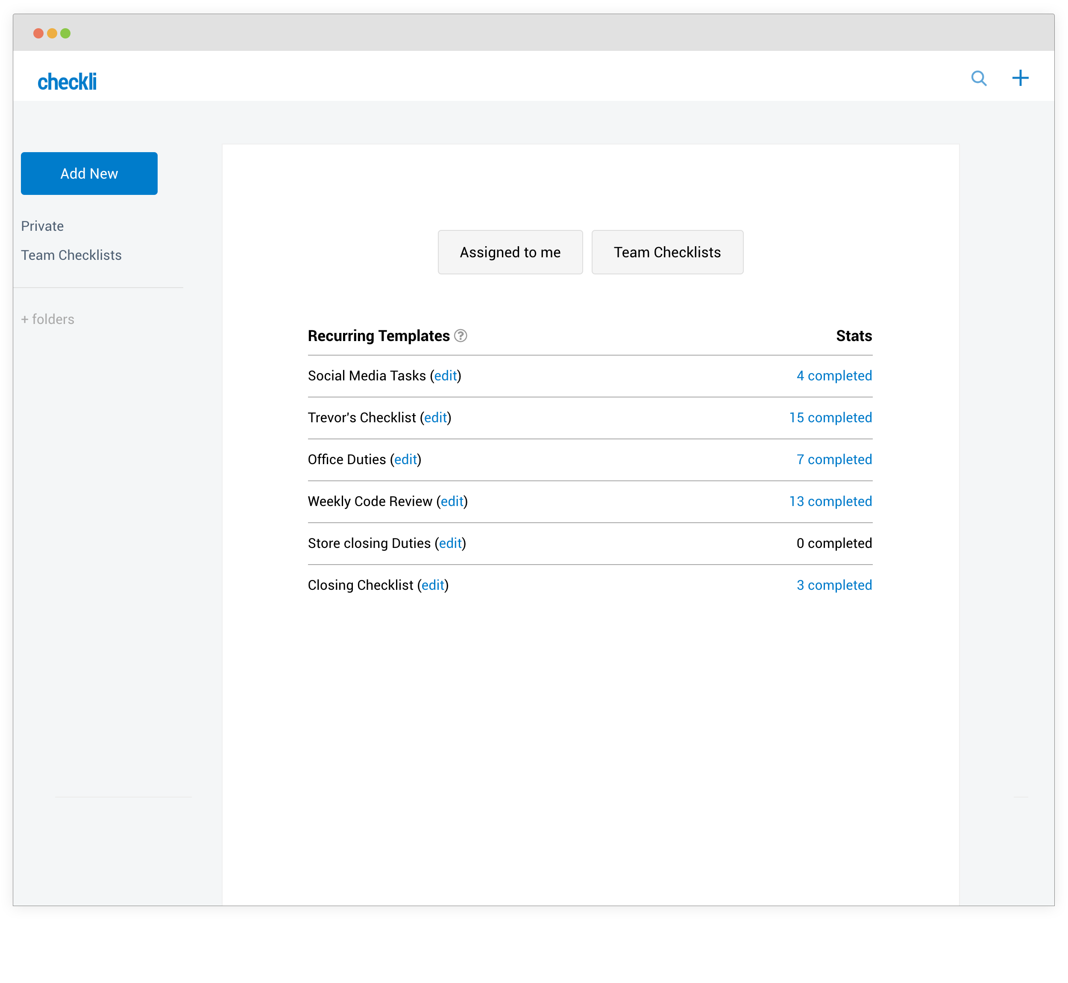The height and width of the screenshot is (983, 1068).
Task: Open search with magnifying glass icon
Action: pyautogui.click(x=979, y=79)
